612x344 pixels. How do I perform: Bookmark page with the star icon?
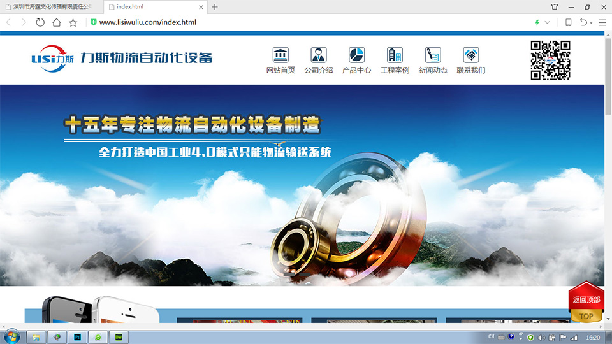73,22
